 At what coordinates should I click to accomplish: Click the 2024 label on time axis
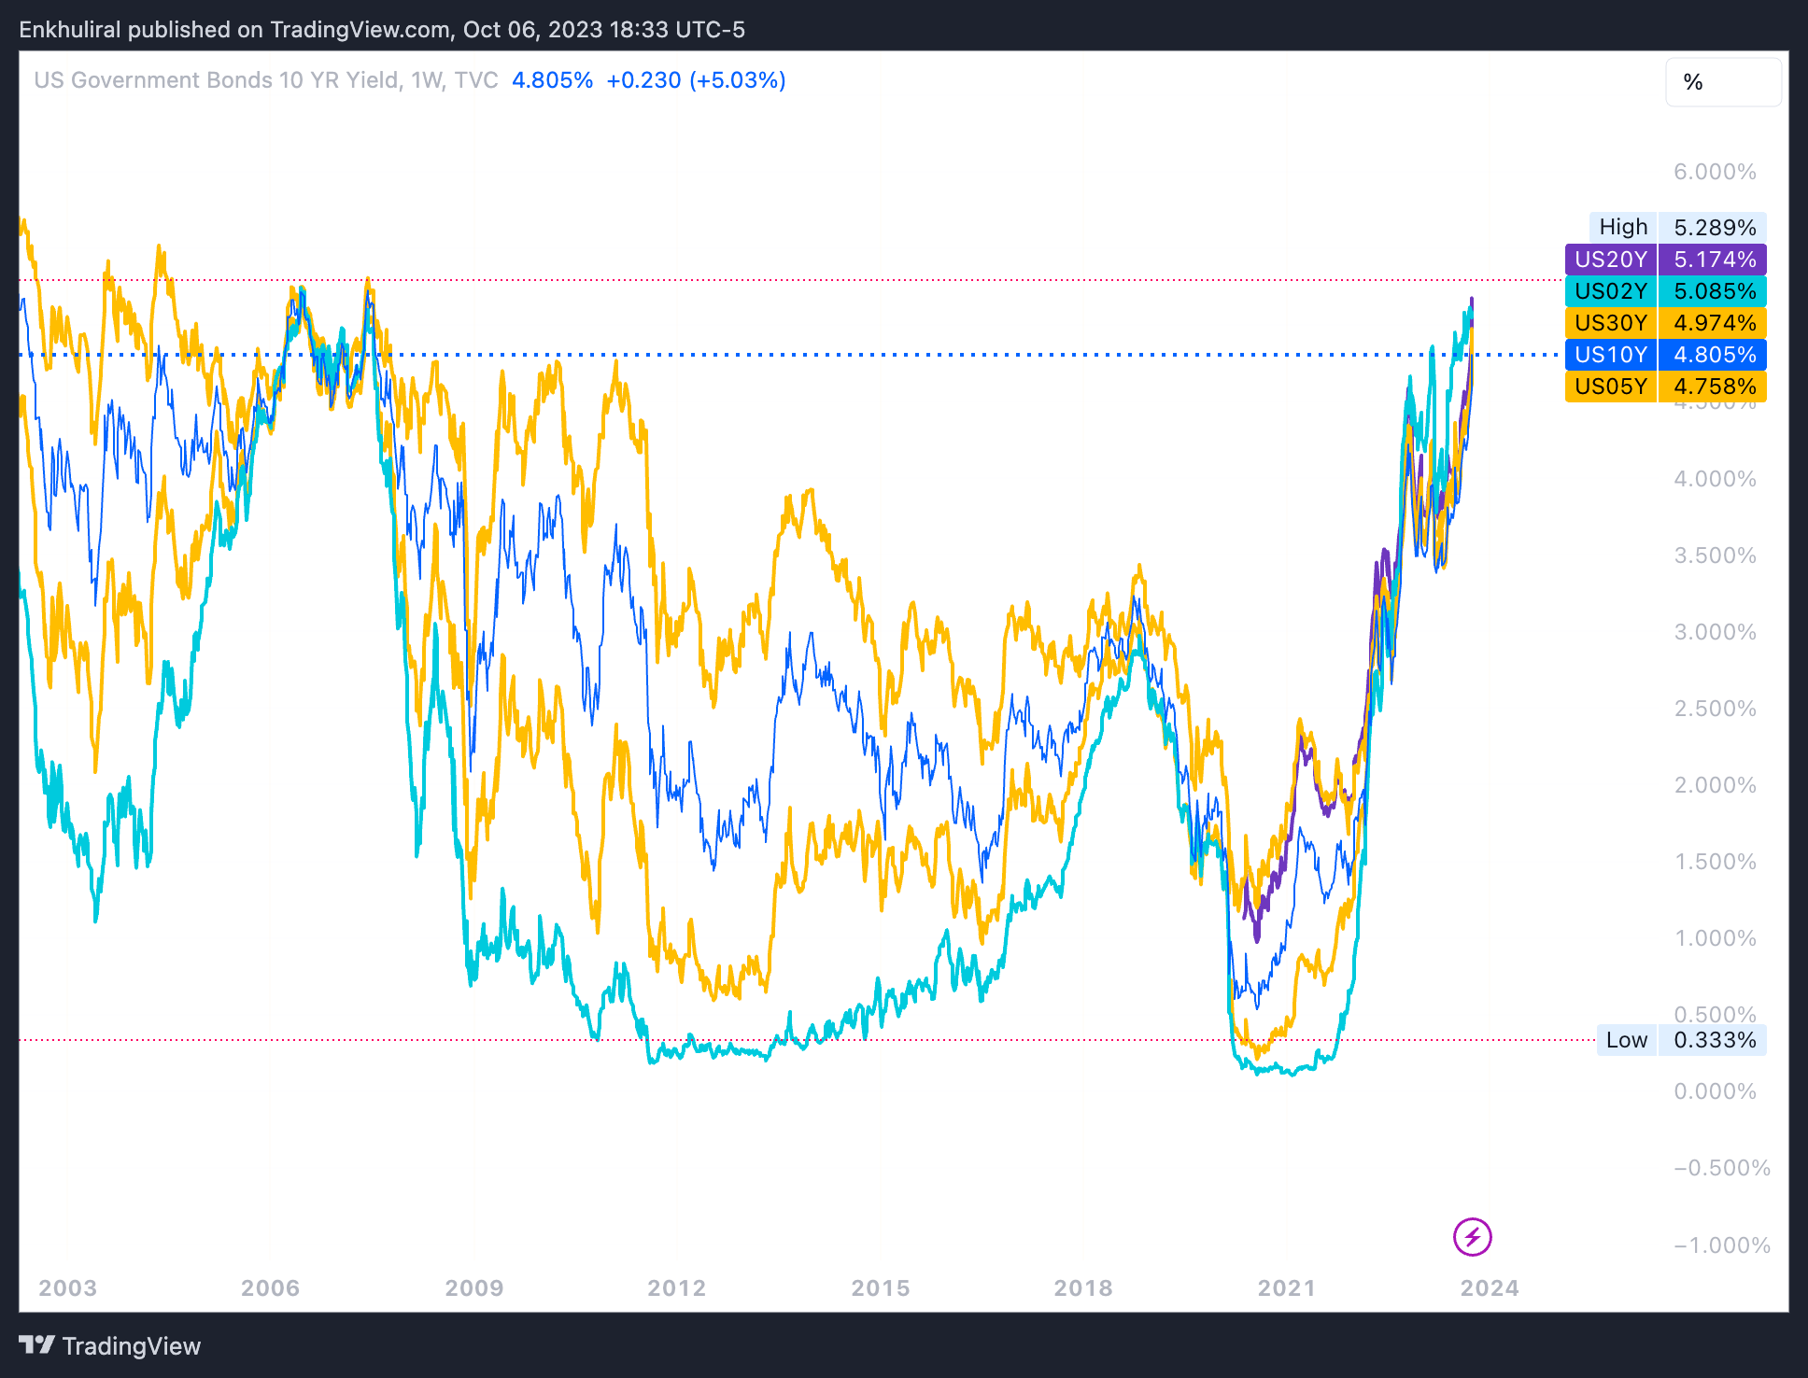click(1489, 1288)
